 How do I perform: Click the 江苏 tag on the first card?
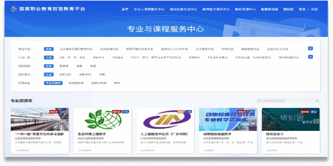[x=63, y=112]
